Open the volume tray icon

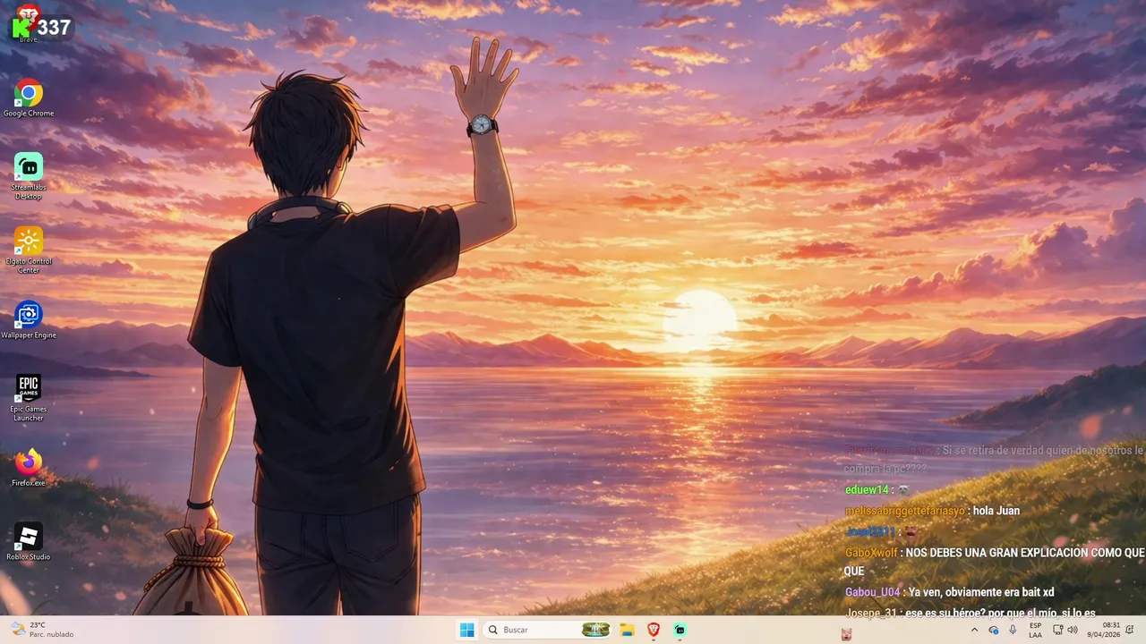[x=1073, y=630]
